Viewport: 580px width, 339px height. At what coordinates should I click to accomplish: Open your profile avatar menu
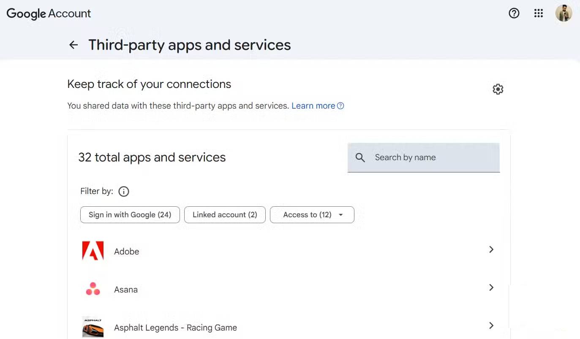[564, 13]
